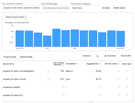Click the Medium competition value
This screenshot has width=135, height=103.
[69, 71]
